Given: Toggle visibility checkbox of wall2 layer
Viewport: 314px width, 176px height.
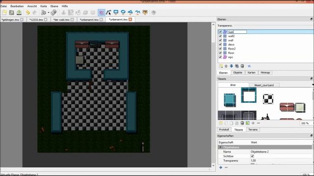Looking at the screenshot, I should pos(220,36).
